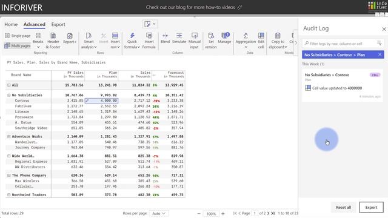Go to previous page
This screenshot has width=388, height=218.
click(239, 213)
